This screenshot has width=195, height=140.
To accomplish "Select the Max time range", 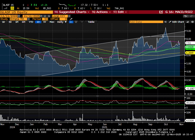I will (x=52, y=22).
